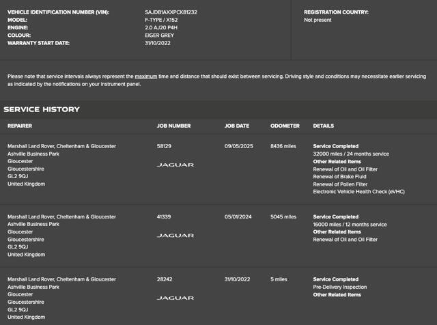Select the VIN value SAJDB1AXXPCK81232

(x=171, y=12)
